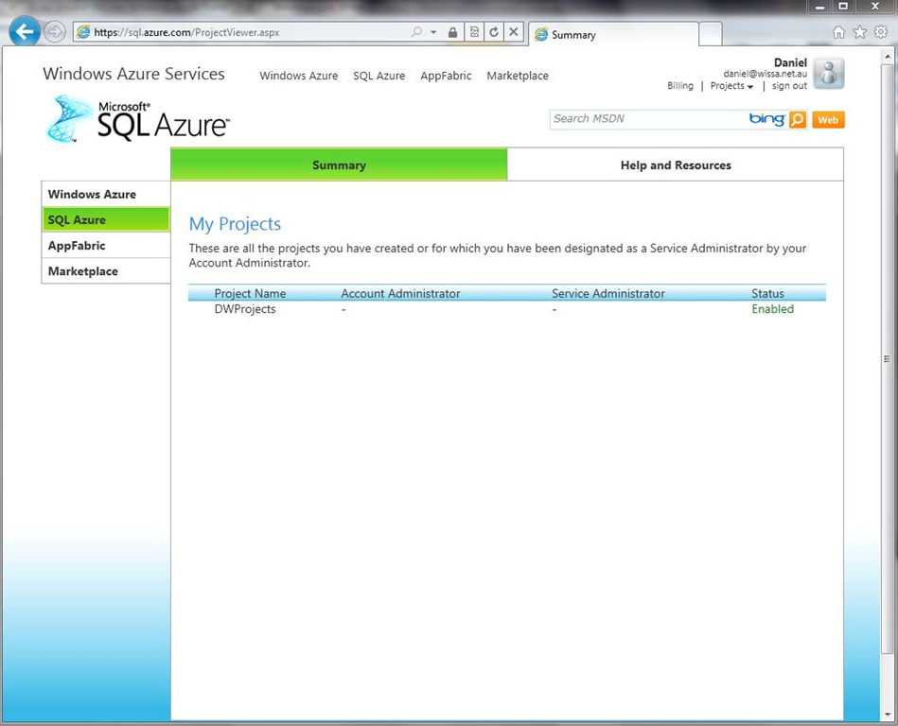Screen dimensions: 898x726
Task: Click the scrollbar up arrow
Action: pyautogui.click(x=888, y=57)
